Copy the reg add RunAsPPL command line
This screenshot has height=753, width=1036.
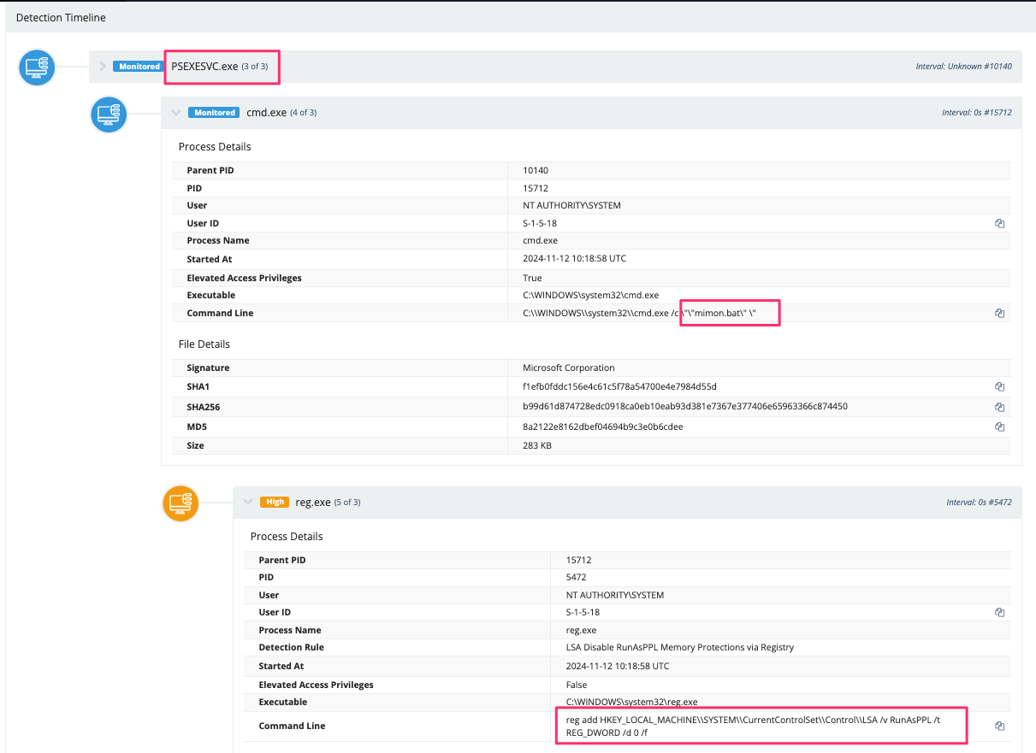999,726
